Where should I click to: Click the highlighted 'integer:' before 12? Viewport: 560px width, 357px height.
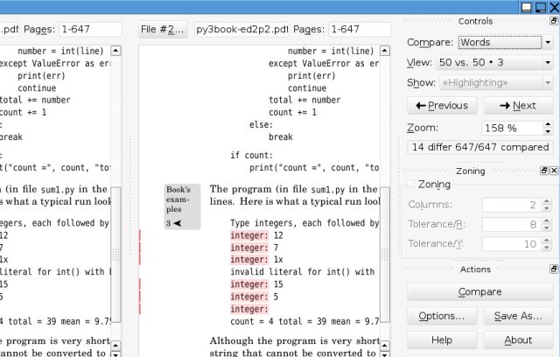[248, 235]
